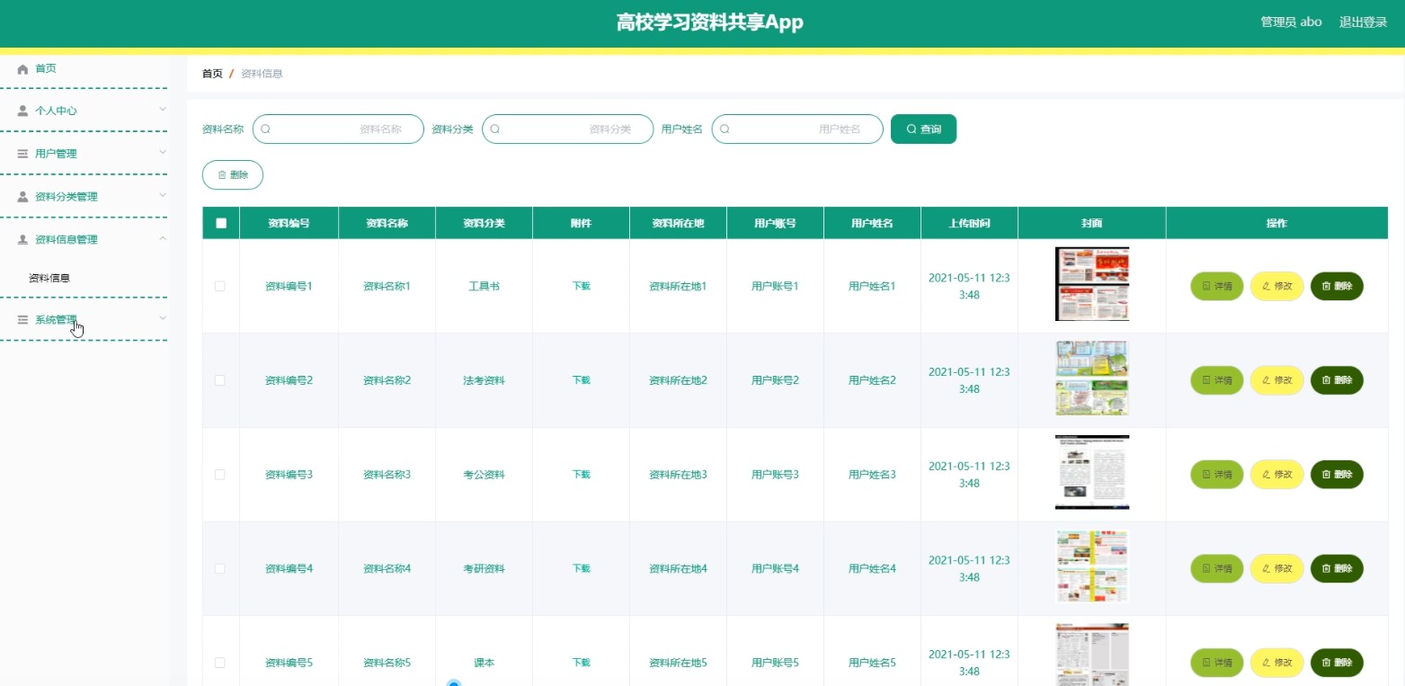Click the list icon next to 系统管理

click(x=23, y=319)
